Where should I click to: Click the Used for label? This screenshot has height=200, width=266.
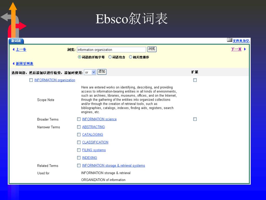(x=43, y=173)
